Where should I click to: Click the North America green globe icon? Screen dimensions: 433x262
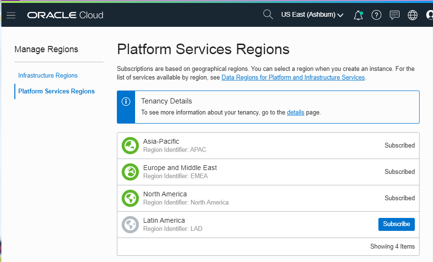130,198
